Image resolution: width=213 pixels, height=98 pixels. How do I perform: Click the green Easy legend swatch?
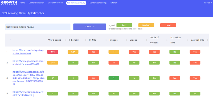124,25
